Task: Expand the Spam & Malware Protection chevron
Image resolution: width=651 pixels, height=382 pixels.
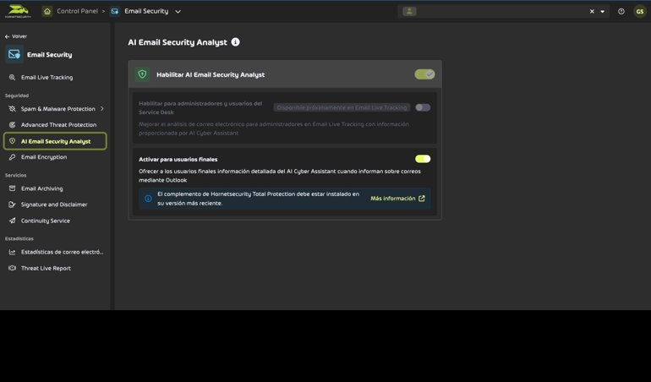Action: [102, 109]
